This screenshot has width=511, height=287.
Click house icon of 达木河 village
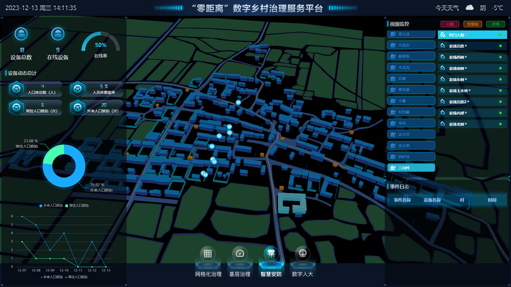click(x=393, y=134)
